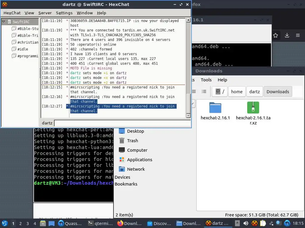
Task: Click the volume speaker tray icon
Action: tap(246, 223)
